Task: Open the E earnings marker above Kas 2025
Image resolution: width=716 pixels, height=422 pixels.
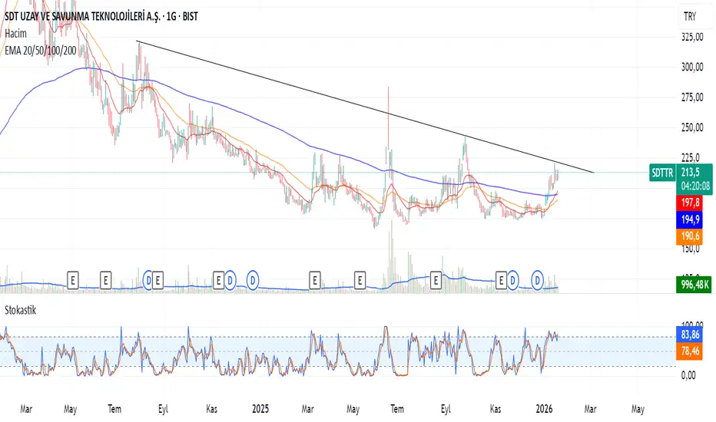Action: click(501, 280)
